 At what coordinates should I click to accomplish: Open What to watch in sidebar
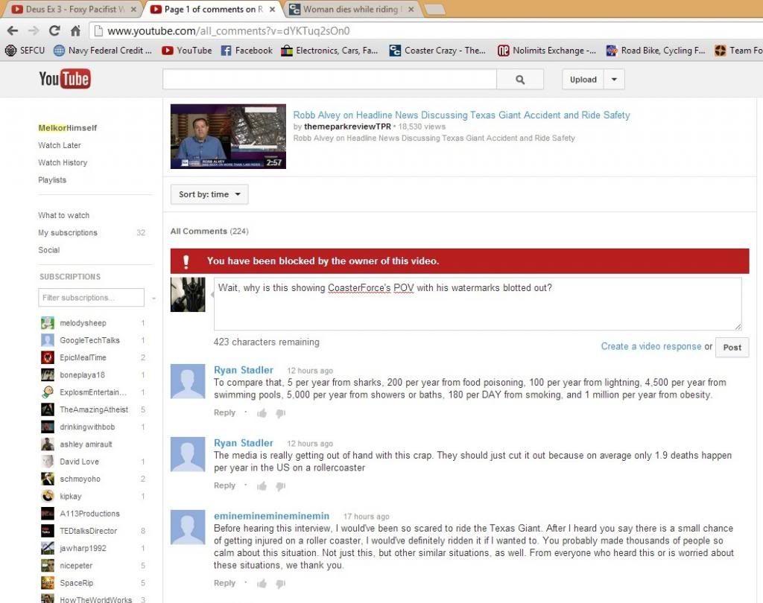(x=64, y=215)
